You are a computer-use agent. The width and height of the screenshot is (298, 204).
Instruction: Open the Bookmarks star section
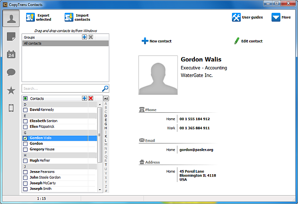11,90
